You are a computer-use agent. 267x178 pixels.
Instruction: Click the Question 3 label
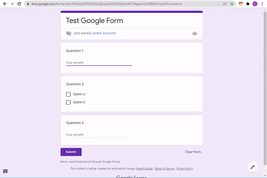[x=75, y=123]
